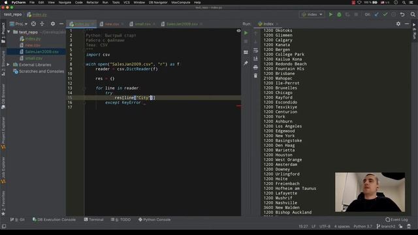418x235 pixels.
Task: Open the VCS menu
Action: point(127,3)
